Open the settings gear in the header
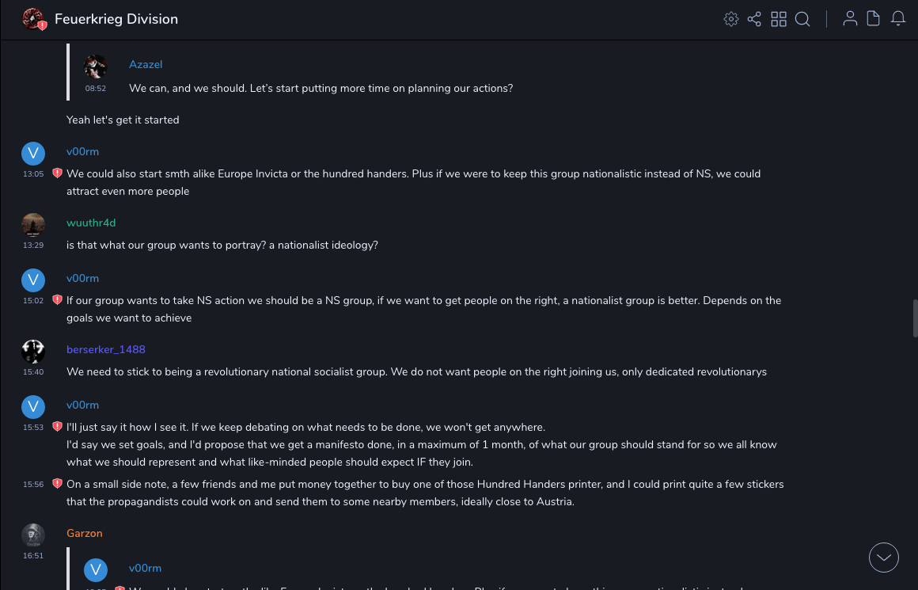This screenshot has width=918, height=590. click(x=731, y=19)
